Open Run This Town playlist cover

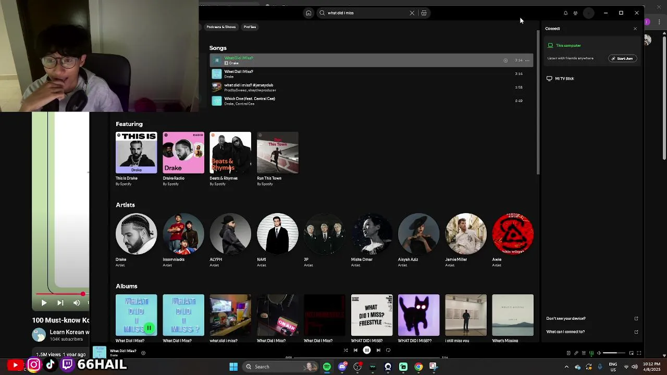tap(278, 153)
